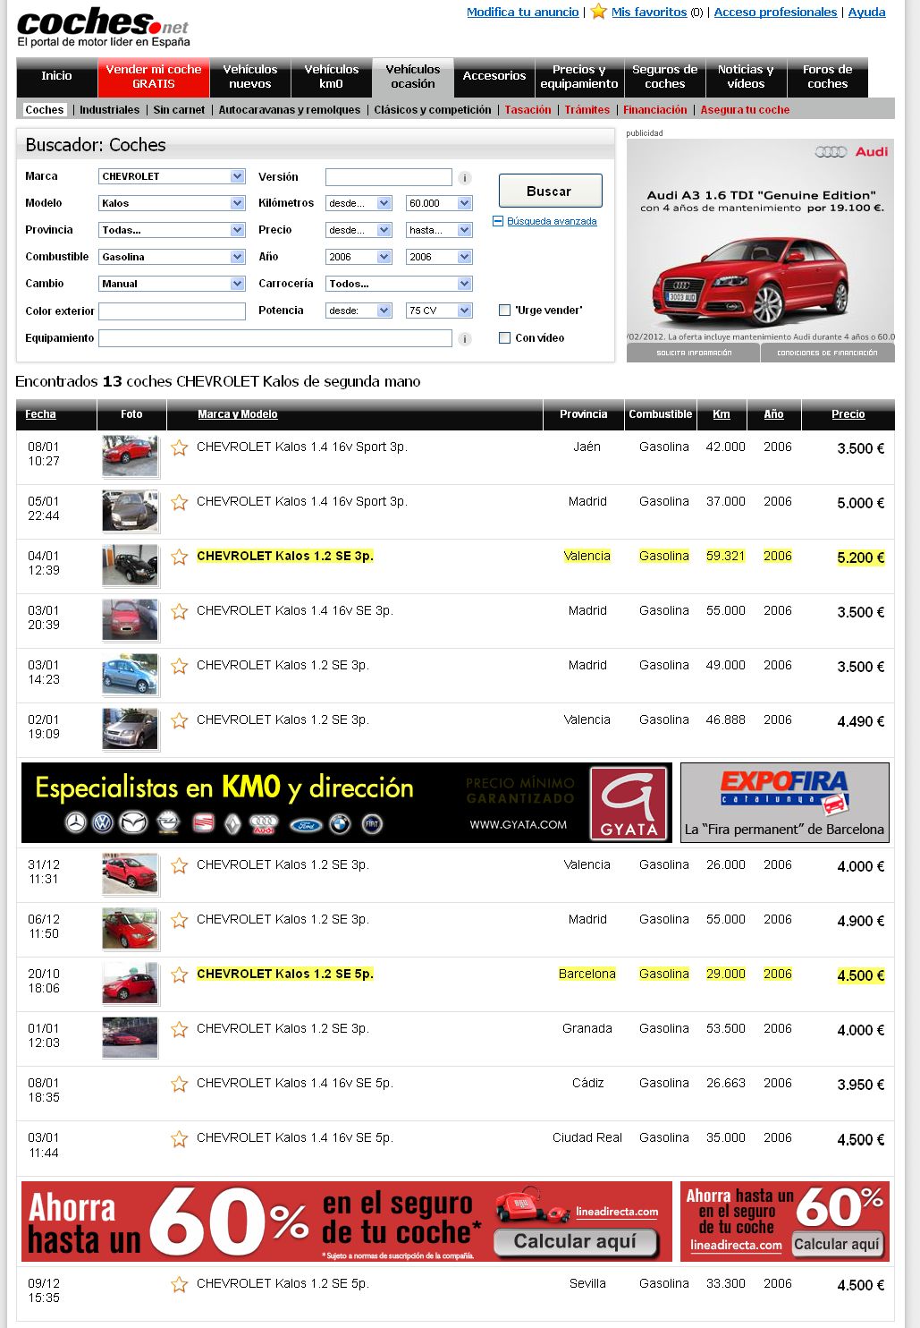Star the Sevilla Kalos 1.2 SE 5p listing
The height and width of the screenshot is (1328, 920).
click(180, 1284)
